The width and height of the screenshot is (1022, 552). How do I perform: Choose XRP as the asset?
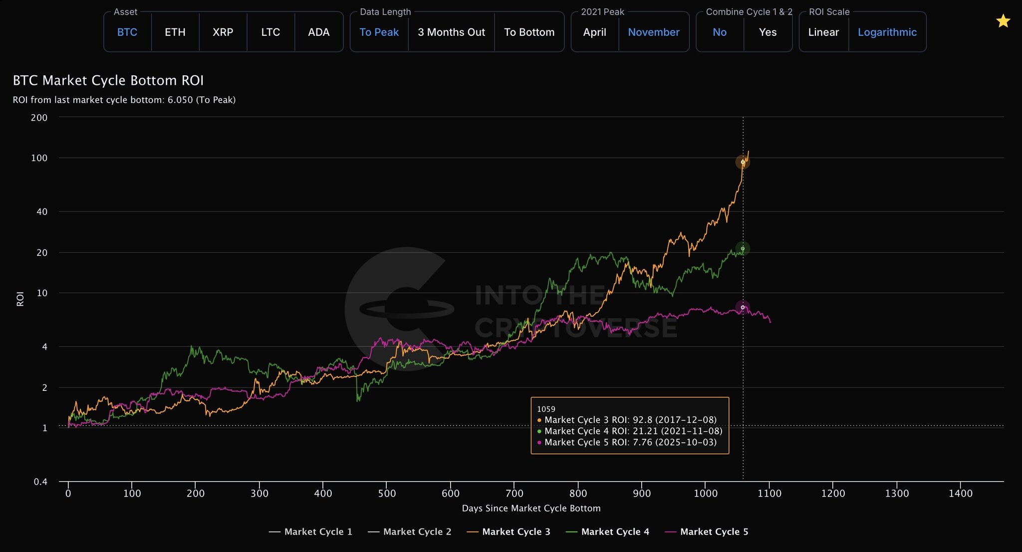[223, 32]
